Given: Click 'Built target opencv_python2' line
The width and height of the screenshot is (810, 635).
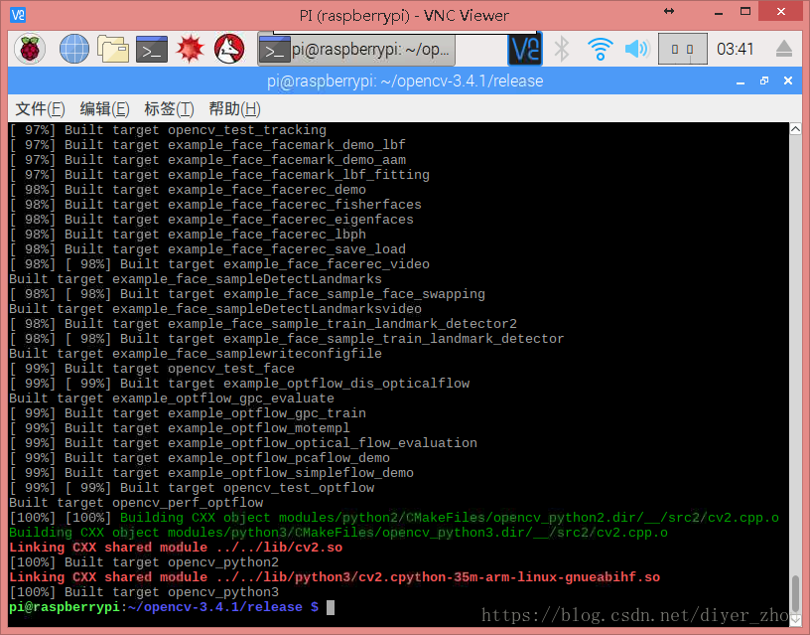Looking at the screenshot, I should 144,562.
